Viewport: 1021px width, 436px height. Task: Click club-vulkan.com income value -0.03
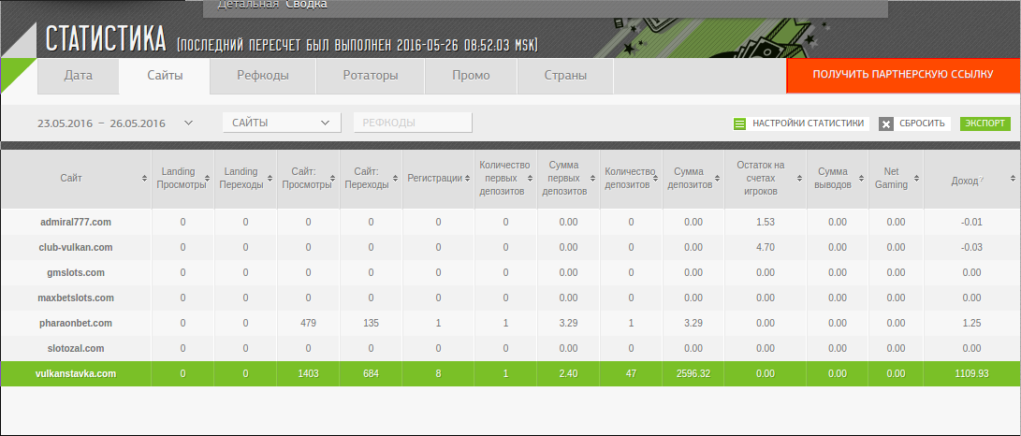970,247
